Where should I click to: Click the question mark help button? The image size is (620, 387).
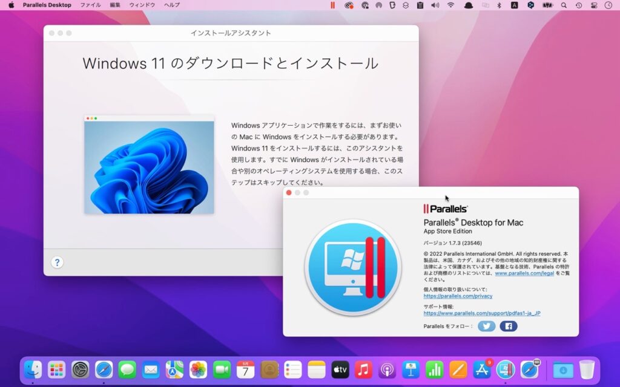tap(57, 262)
